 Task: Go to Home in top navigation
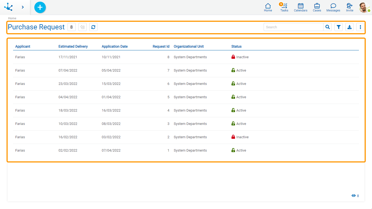pos(268,7)
